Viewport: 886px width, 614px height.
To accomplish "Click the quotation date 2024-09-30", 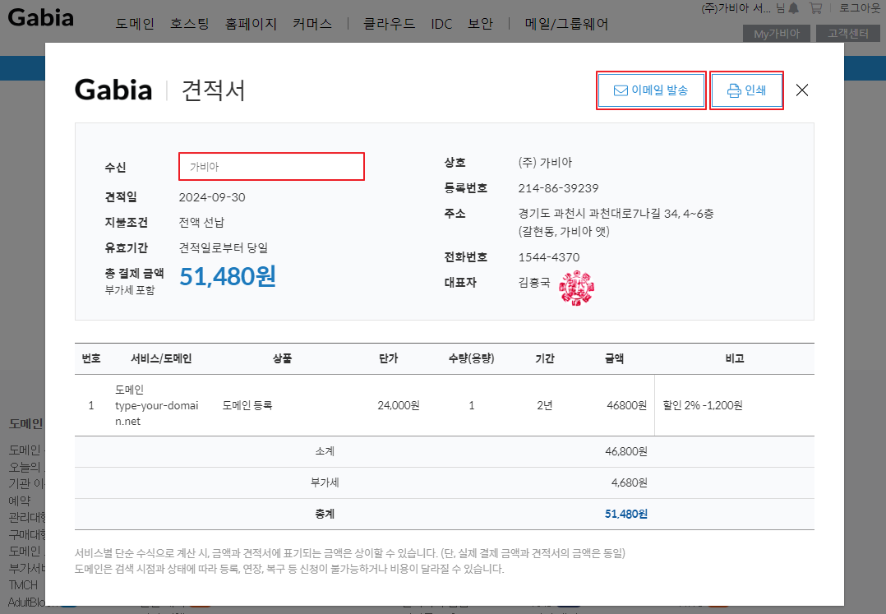I will coord(212,197).
